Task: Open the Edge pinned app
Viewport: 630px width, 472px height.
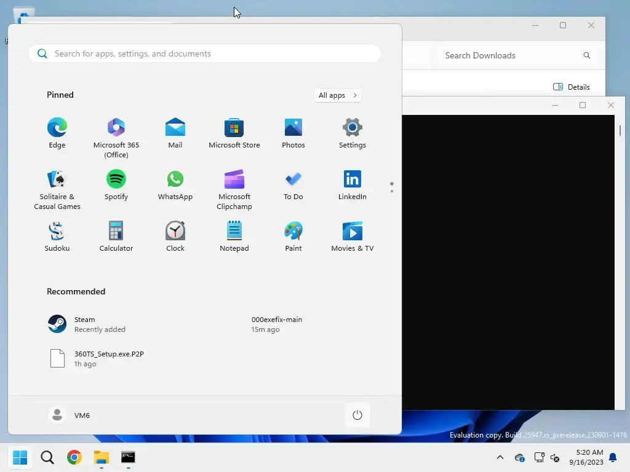Action: (x=57, y=133)
